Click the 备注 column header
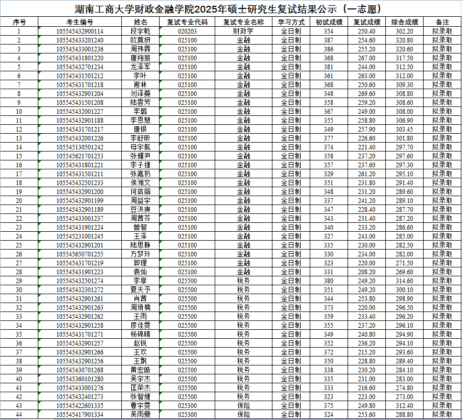 443,22
